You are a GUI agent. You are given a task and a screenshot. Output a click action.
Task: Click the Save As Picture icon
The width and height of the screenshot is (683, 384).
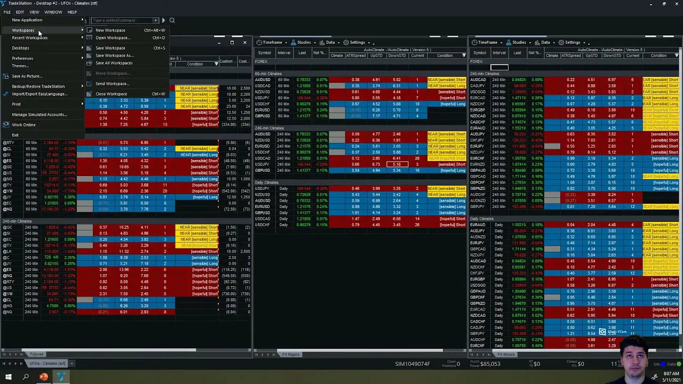(6, 76)
